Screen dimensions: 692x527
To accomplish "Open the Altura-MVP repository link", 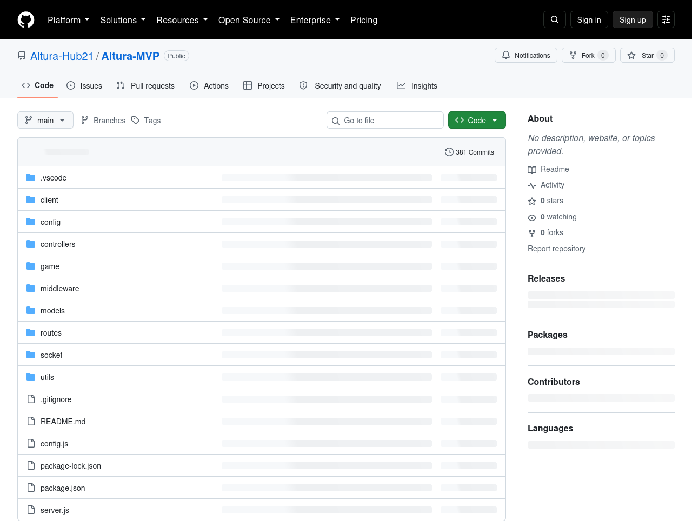I will pos(130,56).
